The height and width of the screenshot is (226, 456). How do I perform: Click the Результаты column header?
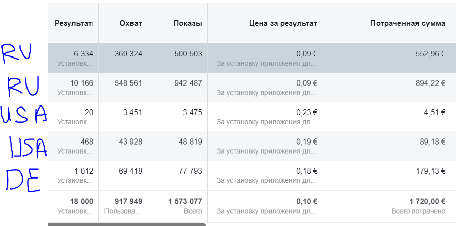click(x=74, y=24)
